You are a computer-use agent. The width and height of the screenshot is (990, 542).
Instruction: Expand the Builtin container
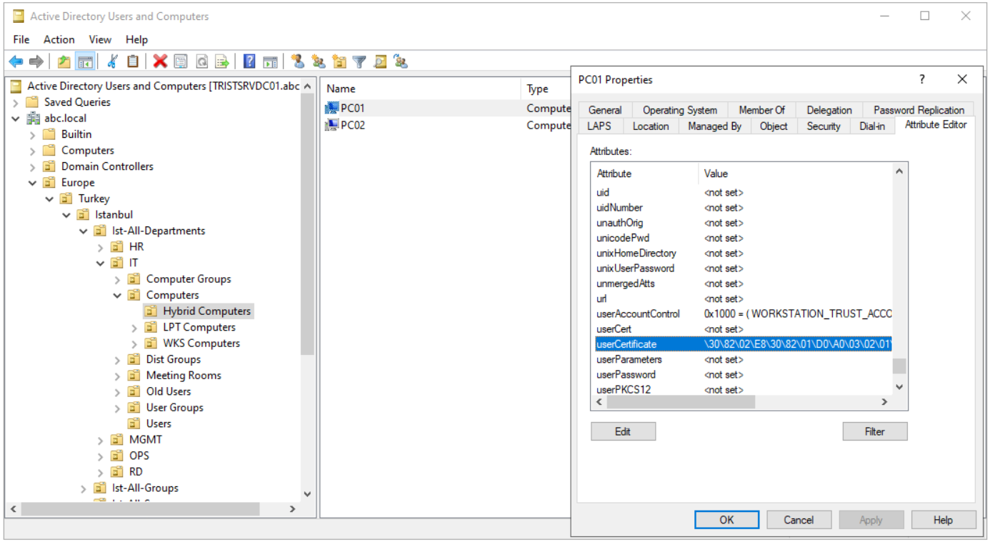32,134
